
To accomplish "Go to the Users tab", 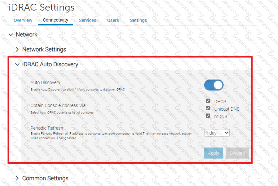I will click(113, 20).
